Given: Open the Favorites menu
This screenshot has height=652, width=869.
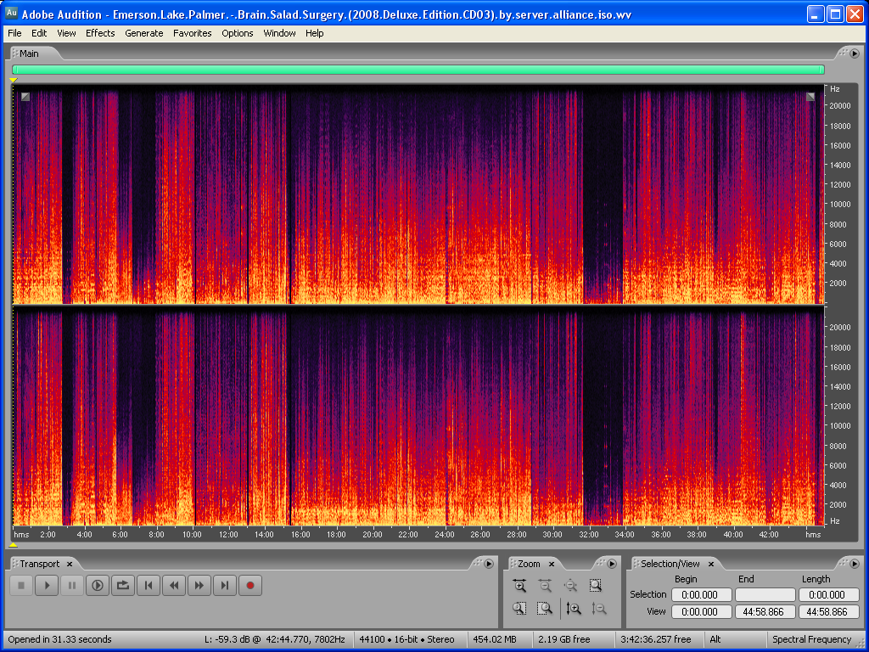Looking at the screenshot, I should [x=193, y=33].
